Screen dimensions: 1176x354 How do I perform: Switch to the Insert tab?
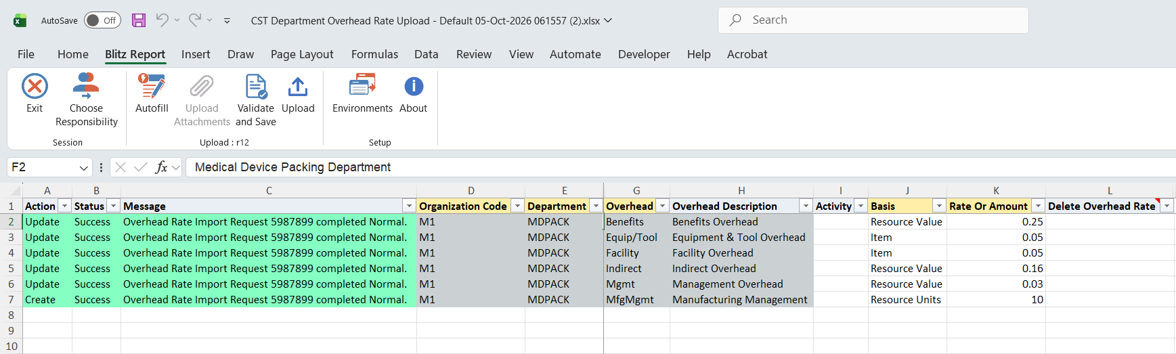196,54
